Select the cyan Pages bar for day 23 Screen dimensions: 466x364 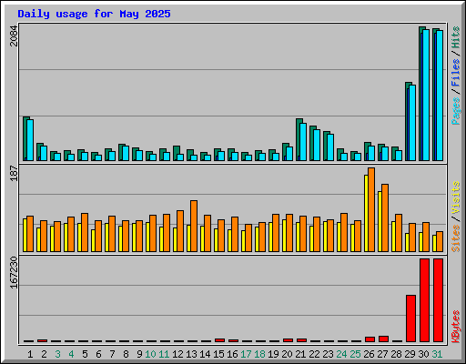click(330, 147)
